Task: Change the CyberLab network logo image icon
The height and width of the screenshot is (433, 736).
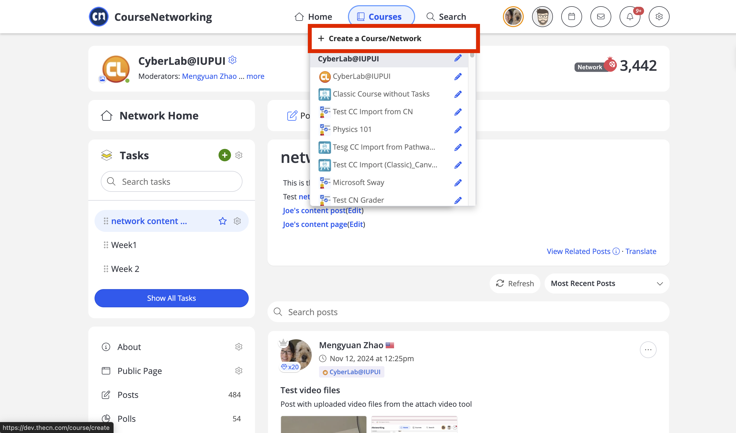Action: click(102, 79)
